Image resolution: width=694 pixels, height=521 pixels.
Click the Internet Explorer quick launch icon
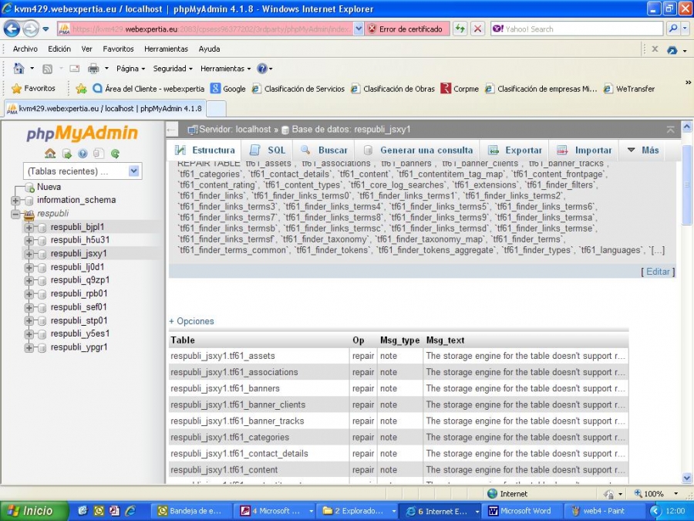[130, 511]
